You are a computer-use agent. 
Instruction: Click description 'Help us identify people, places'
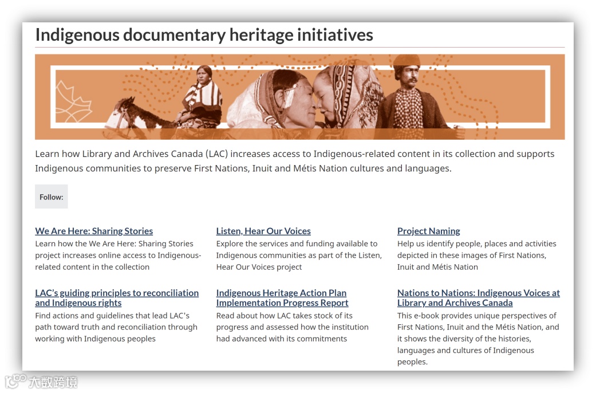coord(477,256)
